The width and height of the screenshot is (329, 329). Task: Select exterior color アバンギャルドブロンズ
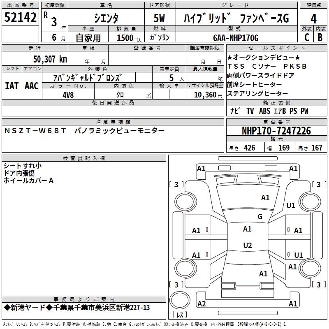[87, 78]
